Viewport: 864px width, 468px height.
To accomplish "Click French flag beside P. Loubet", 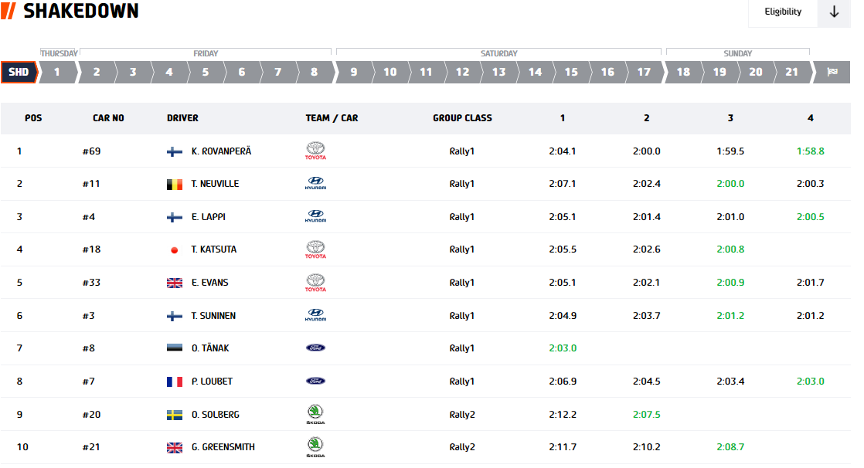I will pos(175,382).
